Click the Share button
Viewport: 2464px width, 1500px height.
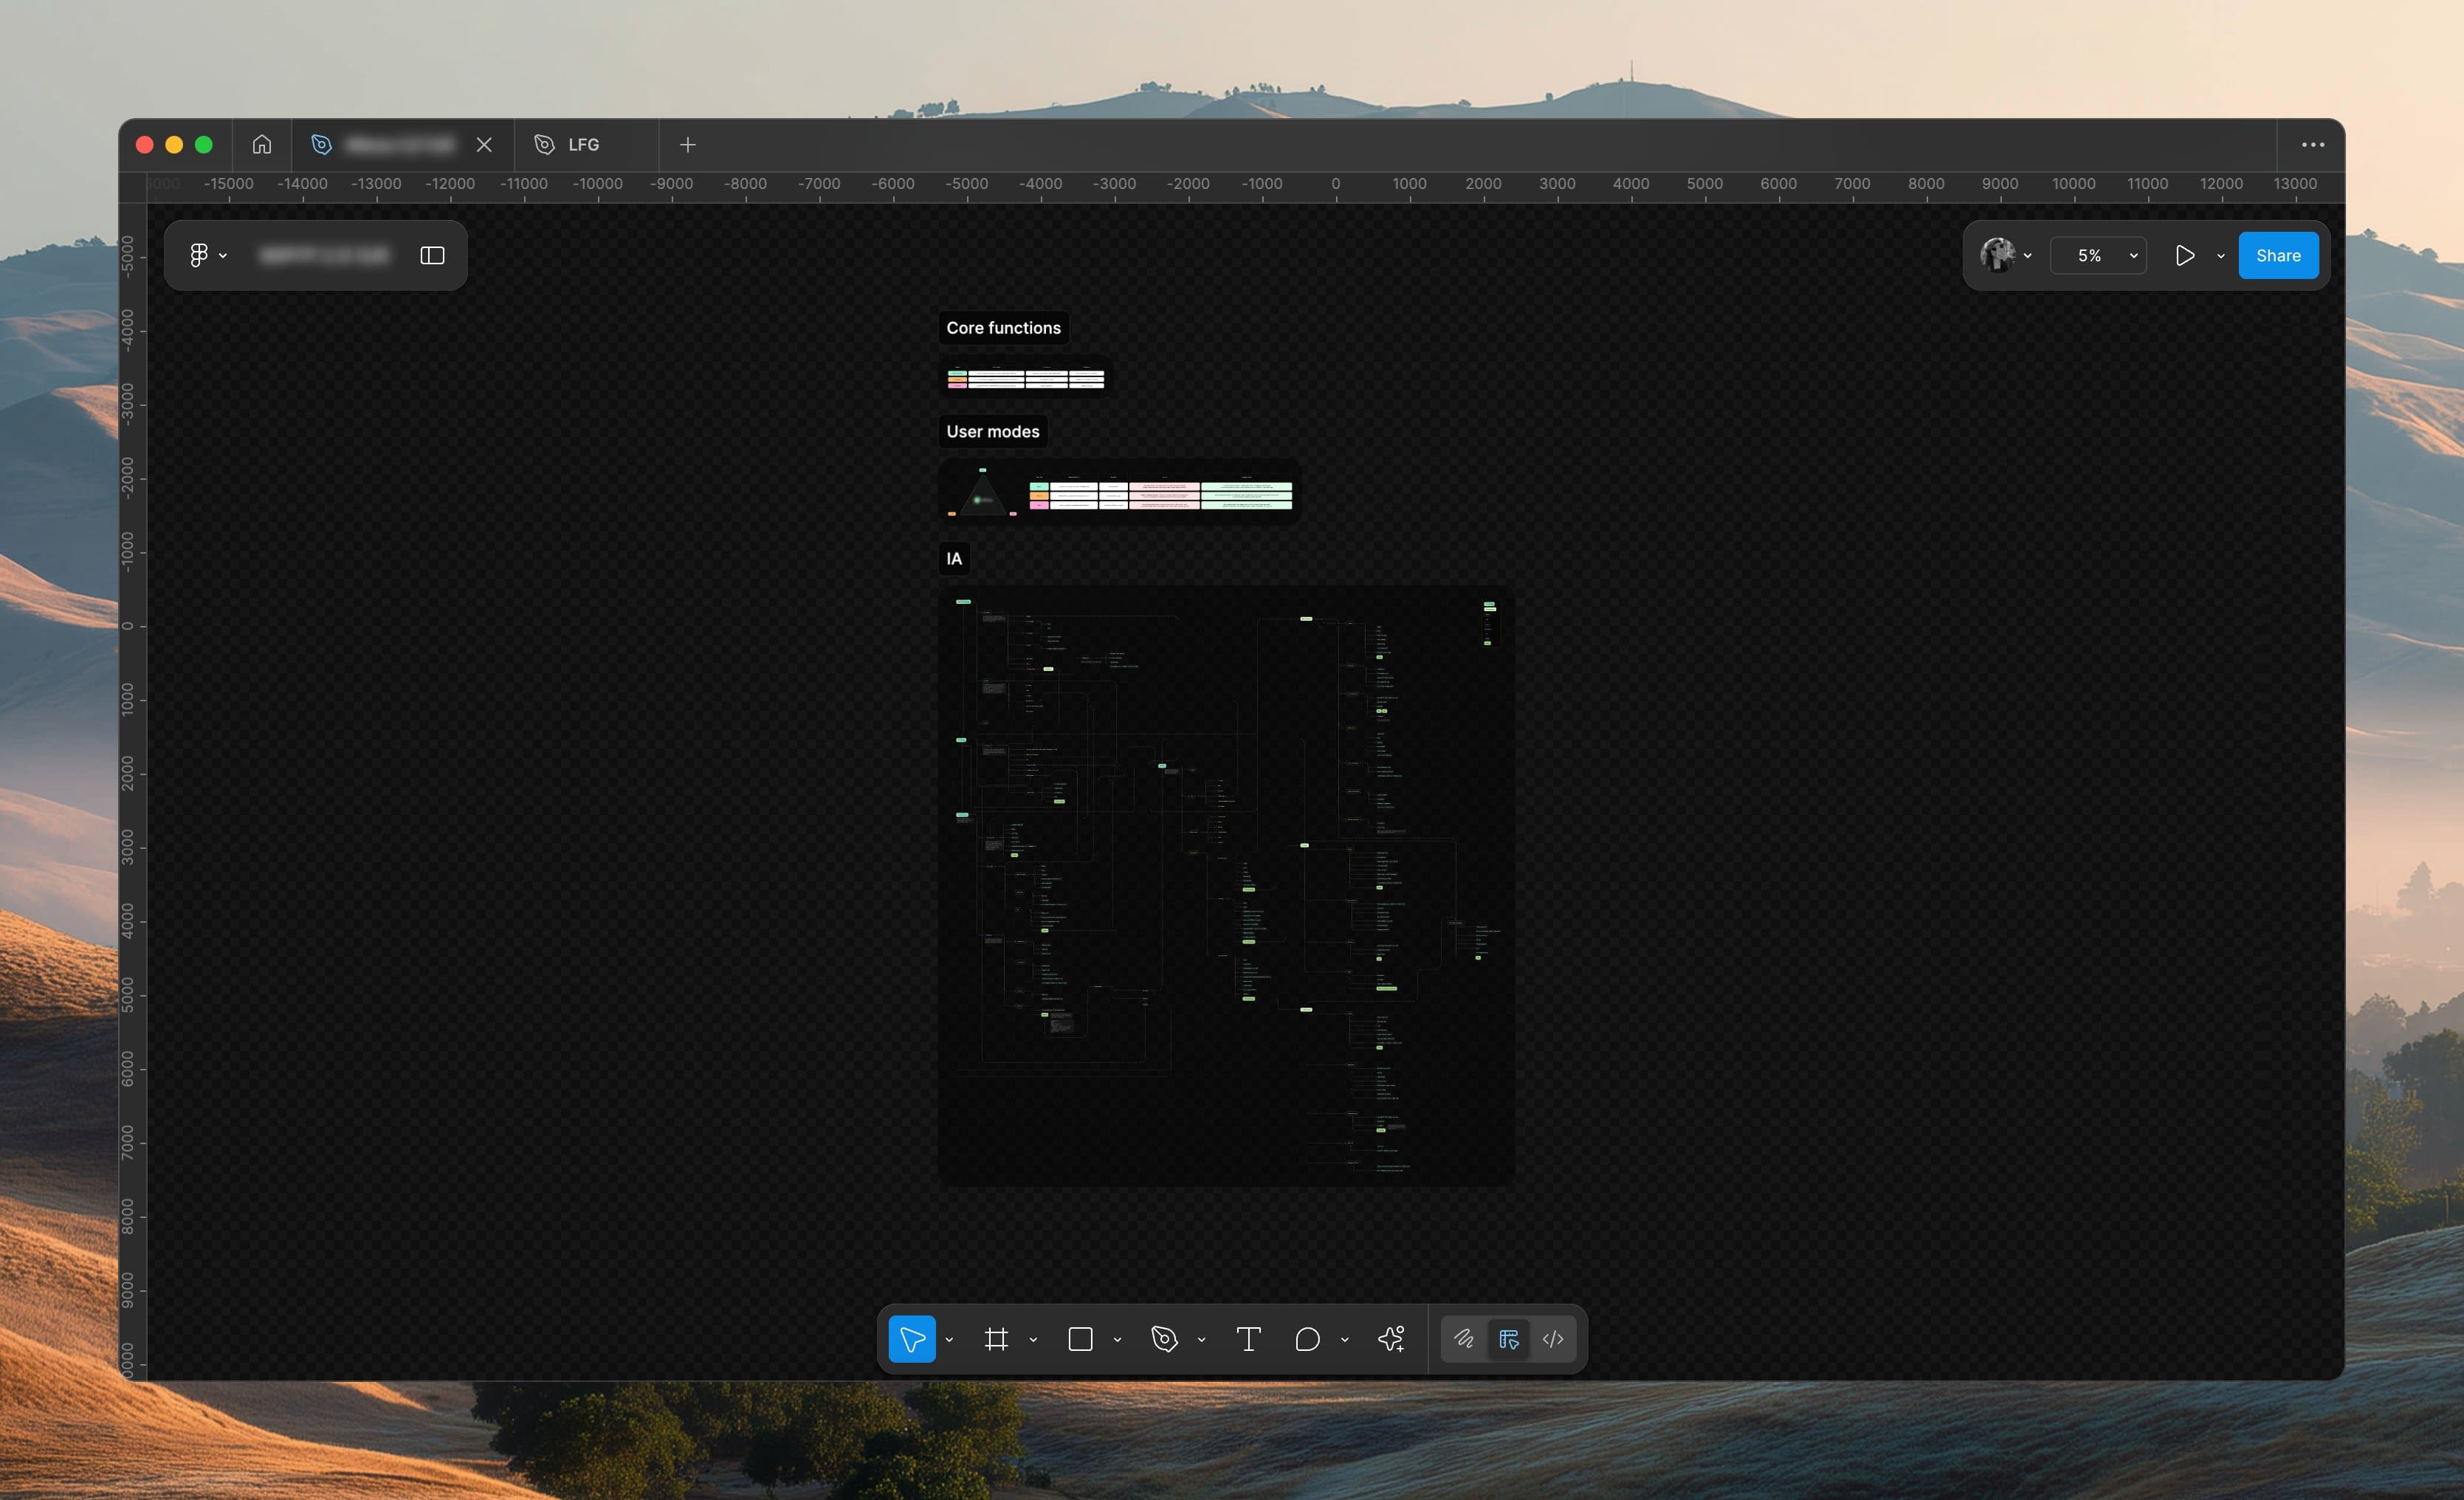pyautogui.click(x=2278, y=255)
